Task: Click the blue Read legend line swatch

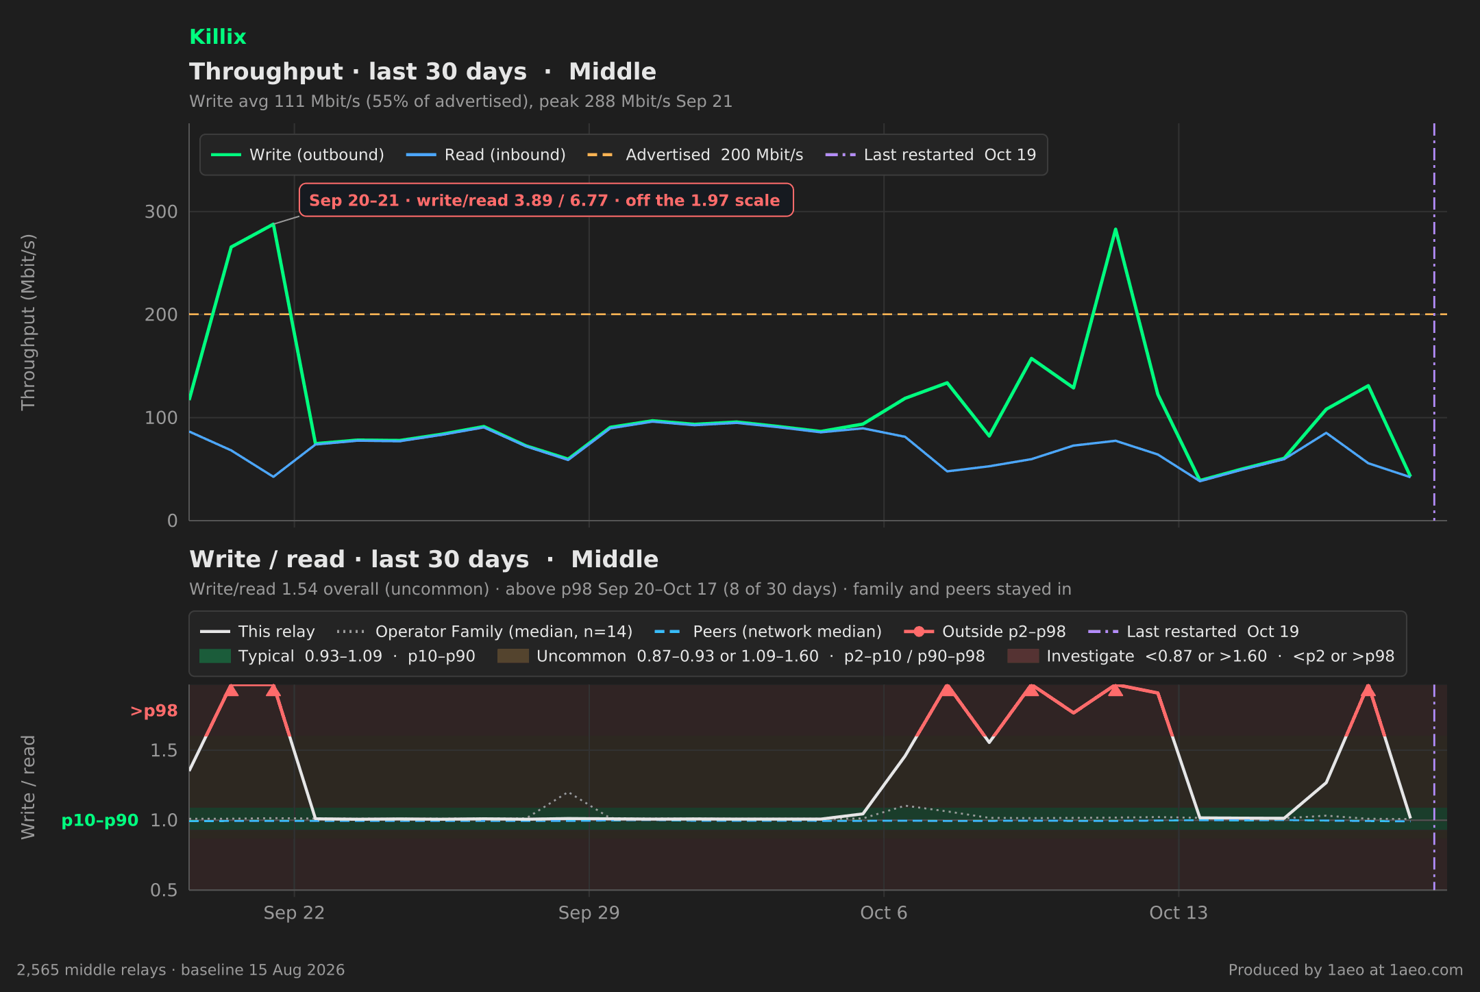Action: pos(421,155)
